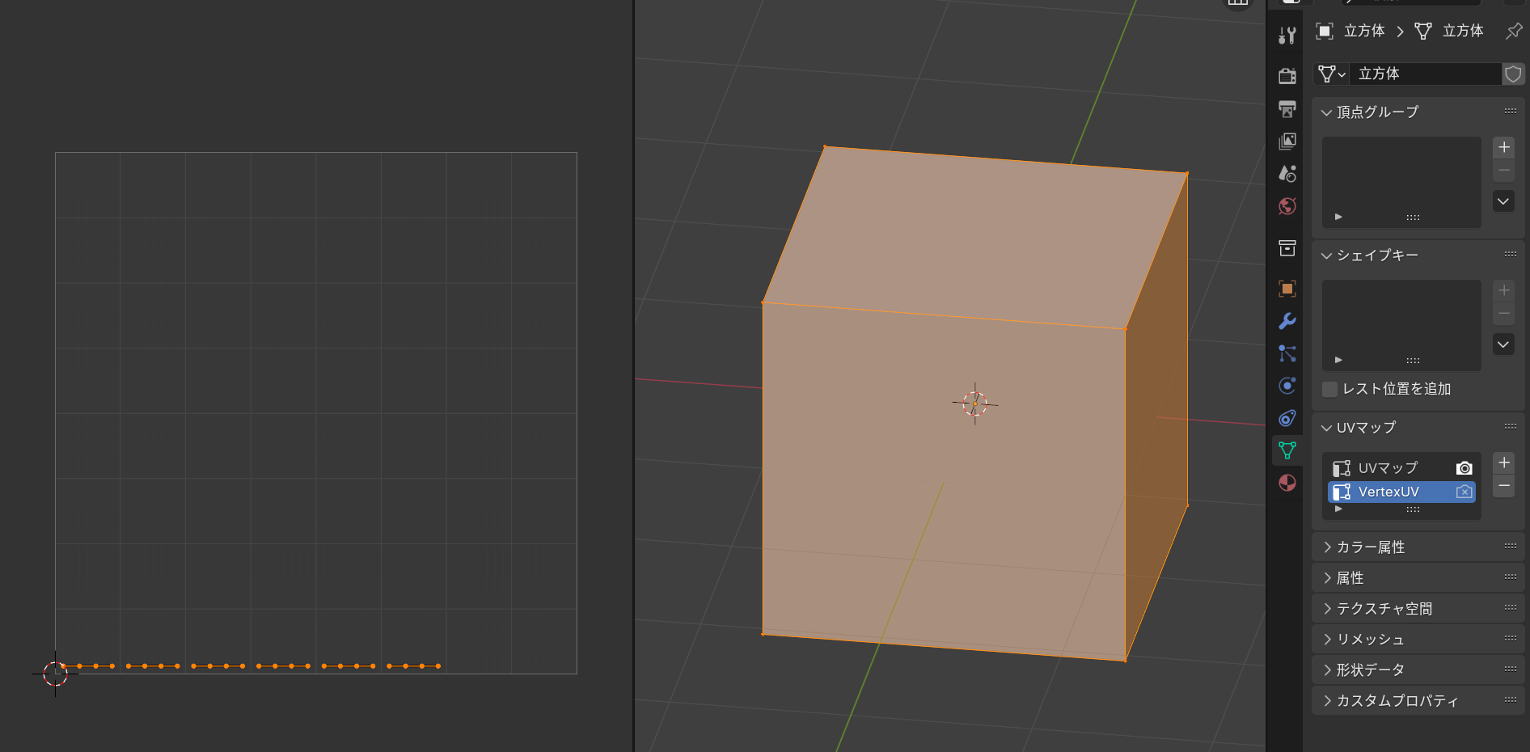Expand the カラー属性 panel
Viewport: 1530px width, 752px height.
coord(1418,547)
